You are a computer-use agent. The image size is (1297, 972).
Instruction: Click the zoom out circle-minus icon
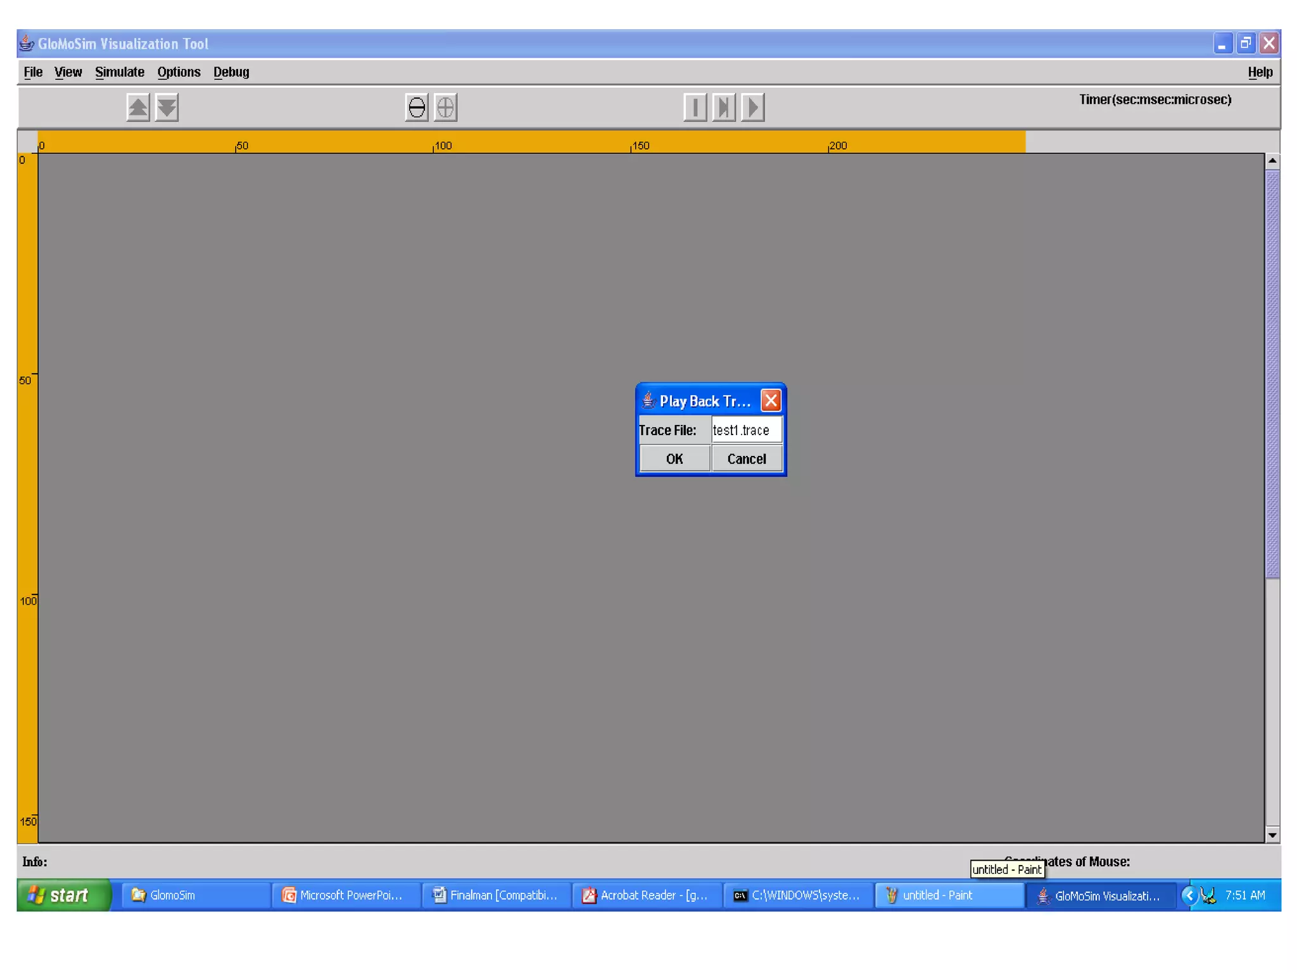pyautogui.click(x=417, y=107)
